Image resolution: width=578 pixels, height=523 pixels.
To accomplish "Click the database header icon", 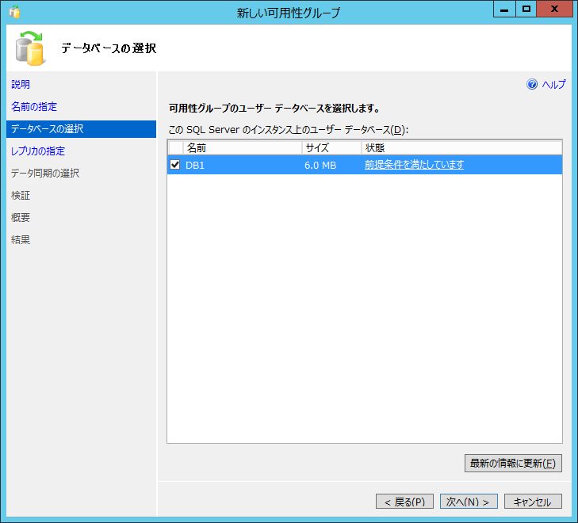I will click(x=30, y=48).
